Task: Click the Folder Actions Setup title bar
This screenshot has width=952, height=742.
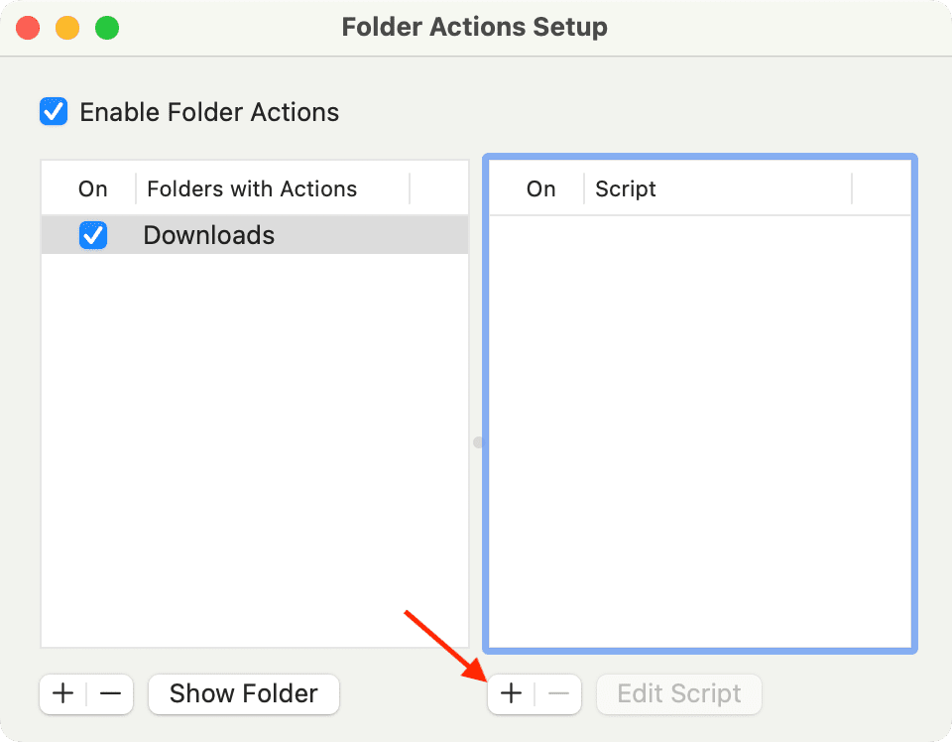Action: (474, 27)
